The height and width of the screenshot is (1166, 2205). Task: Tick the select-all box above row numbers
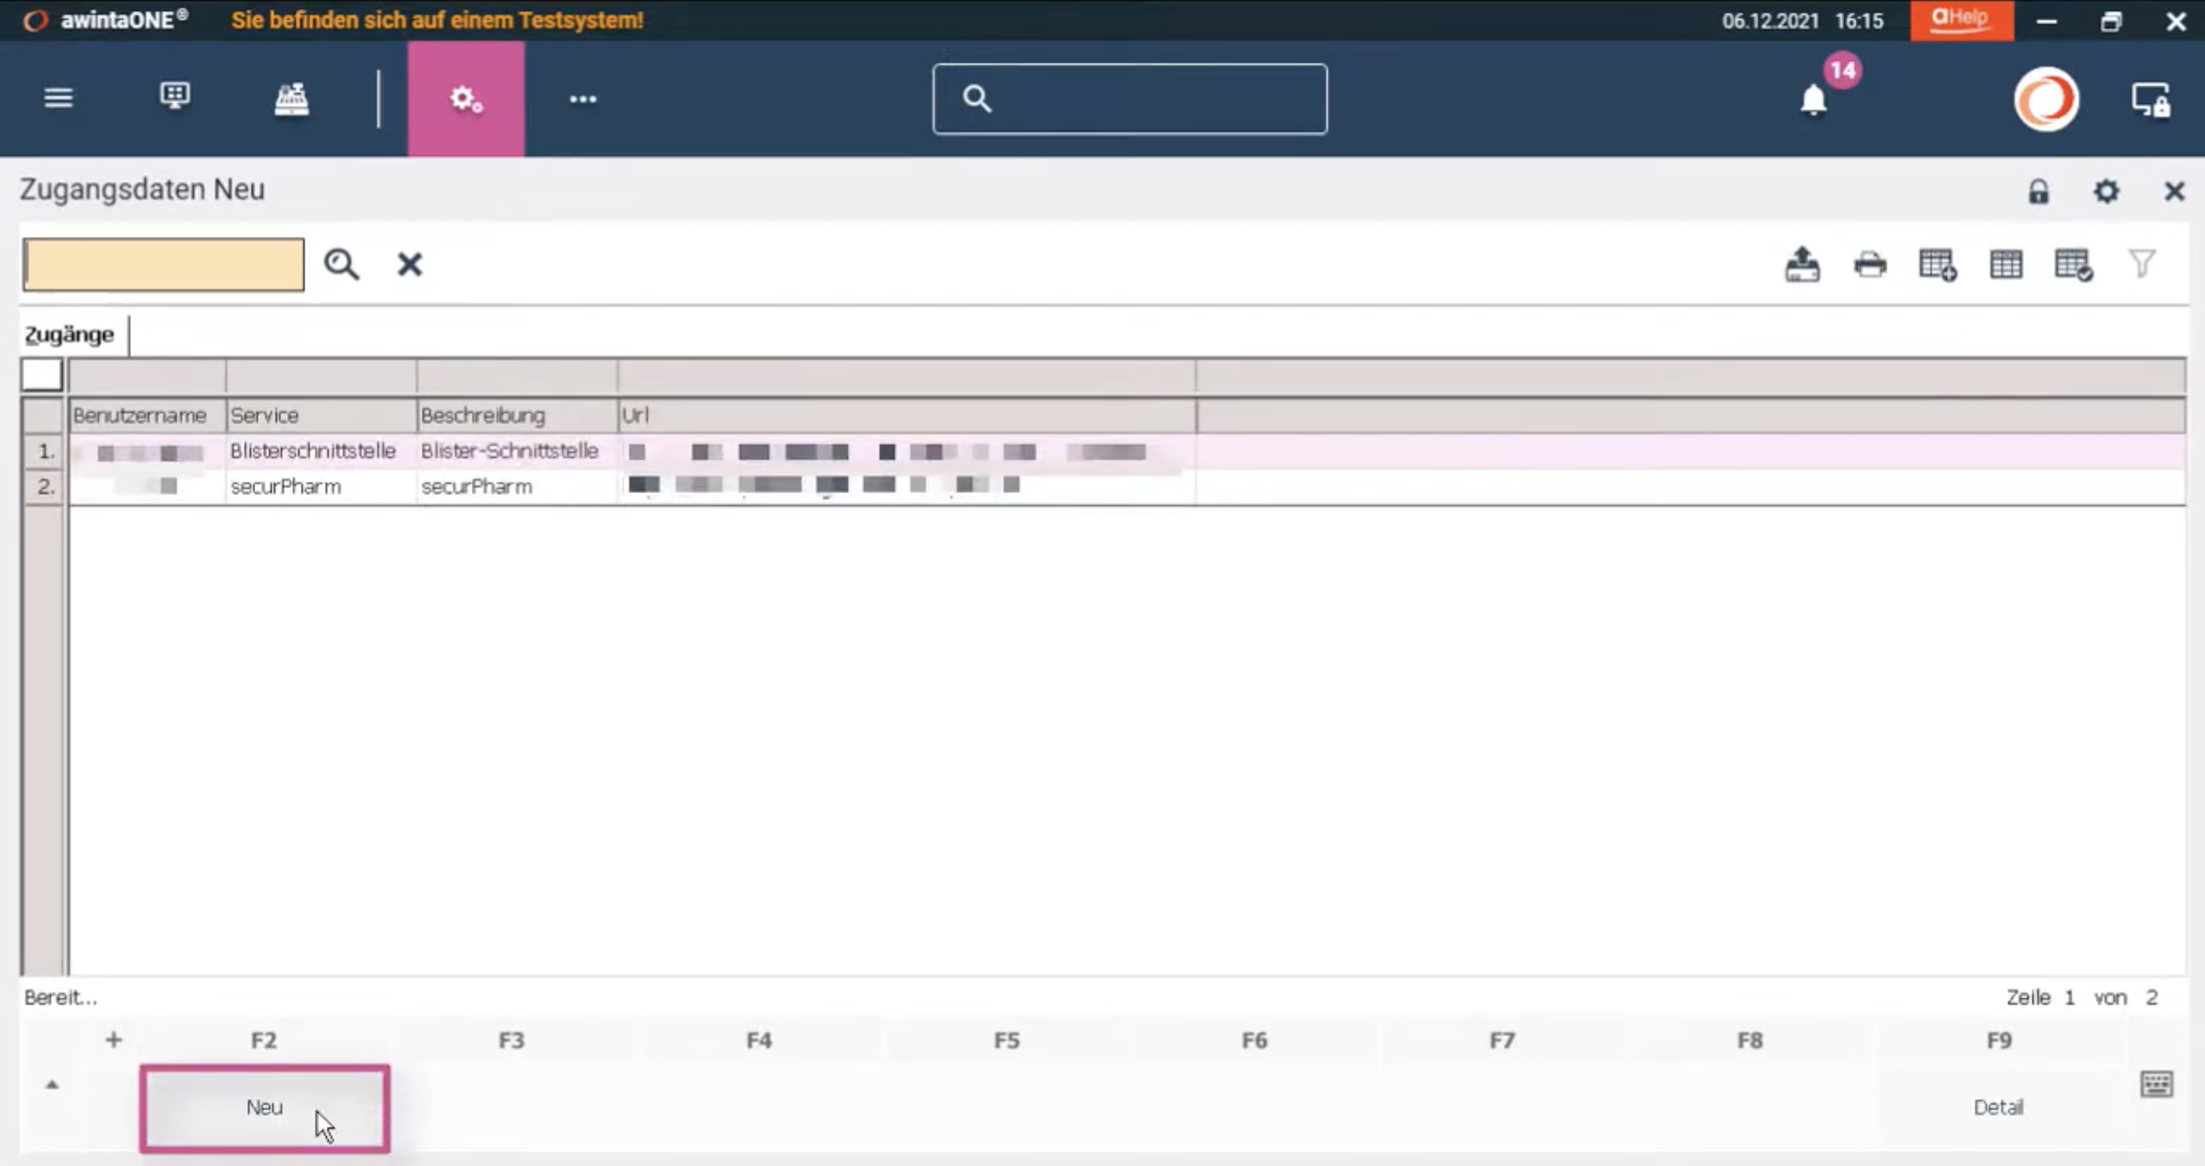tap(42, 374)
